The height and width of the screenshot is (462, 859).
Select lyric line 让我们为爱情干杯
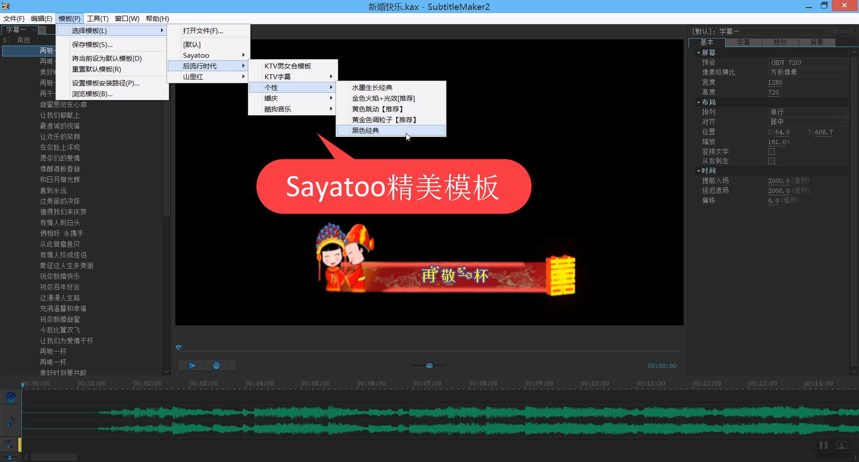click(67, 341)
